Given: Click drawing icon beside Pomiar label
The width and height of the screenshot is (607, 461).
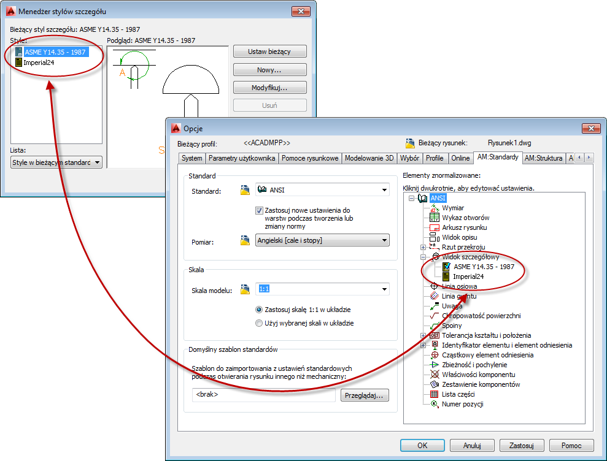Looking at the screenshot, I should [245, 240].
